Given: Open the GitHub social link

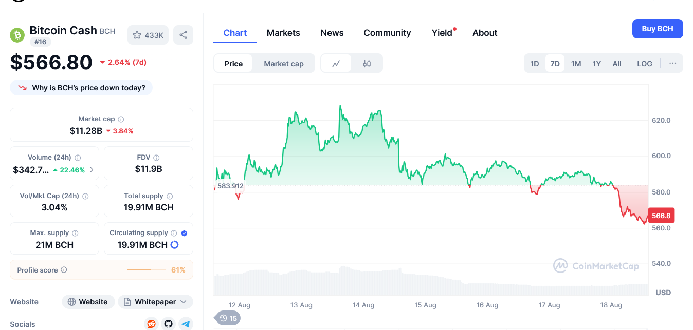Looking at the screenshot, I should pyautogui.click(x=168, y=324).
